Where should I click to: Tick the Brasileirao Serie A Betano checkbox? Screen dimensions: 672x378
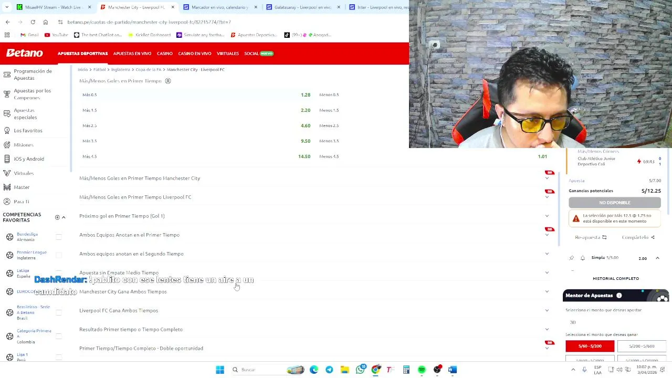tap(58, 312)
